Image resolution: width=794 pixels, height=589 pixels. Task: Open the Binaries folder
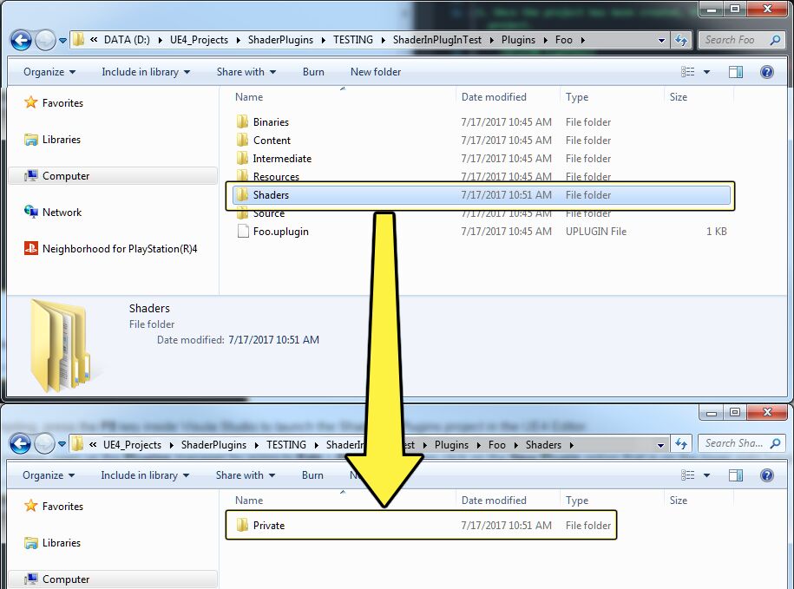point(271,122)
